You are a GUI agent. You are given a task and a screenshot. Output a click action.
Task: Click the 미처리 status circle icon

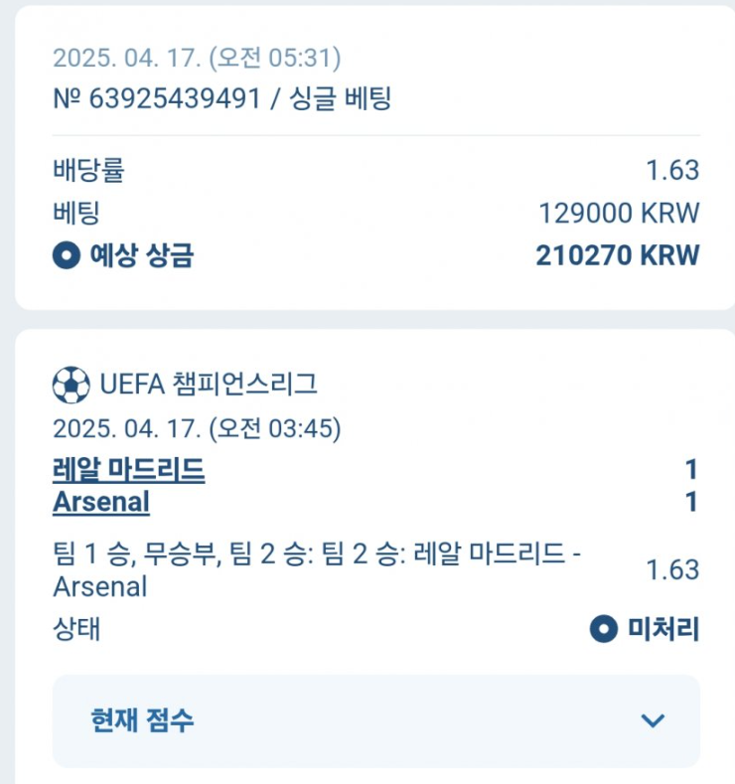604,629
